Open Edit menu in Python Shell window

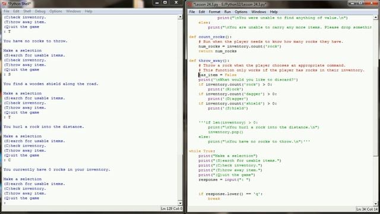[16, 11]
